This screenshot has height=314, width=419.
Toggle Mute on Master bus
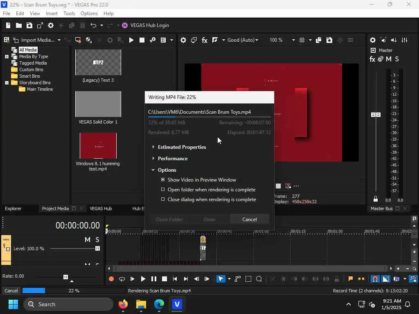point(389,59)
